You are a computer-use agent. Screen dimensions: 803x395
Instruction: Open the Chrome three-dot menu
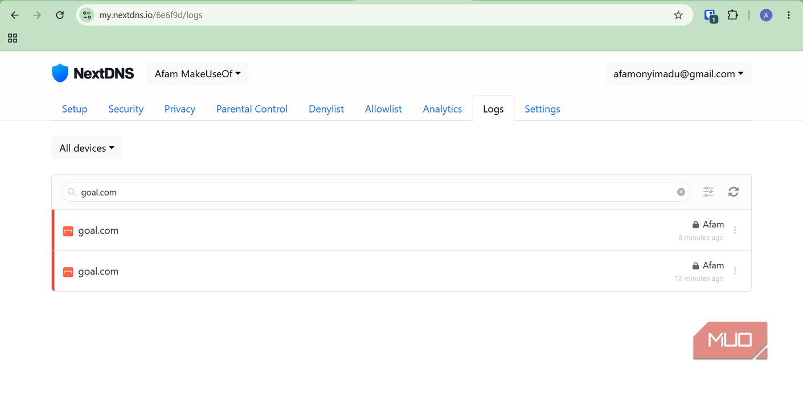click(789, 15)
